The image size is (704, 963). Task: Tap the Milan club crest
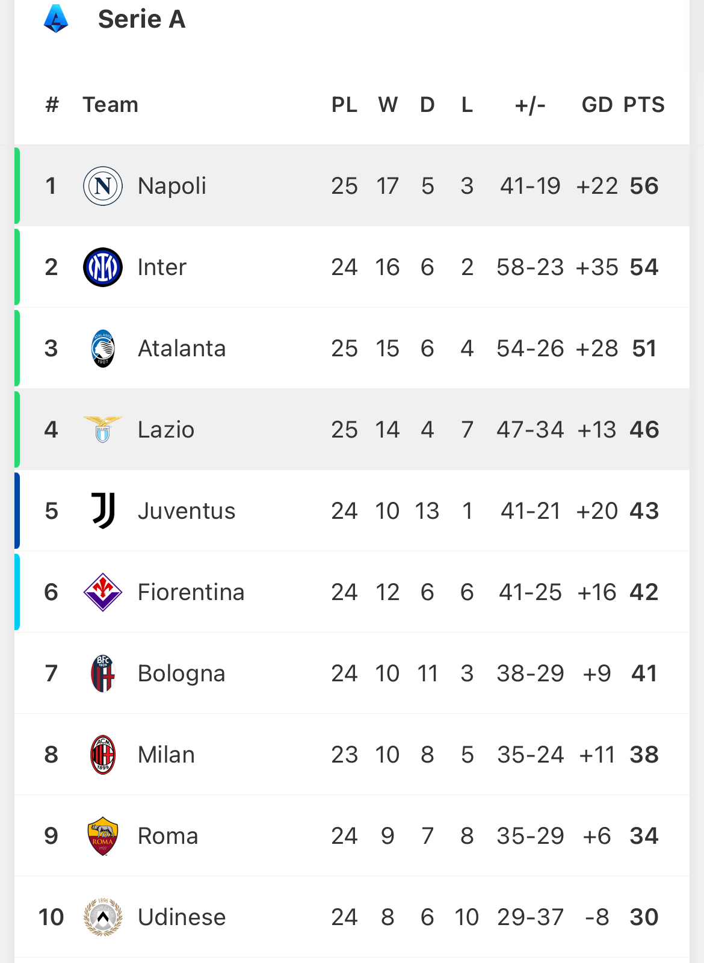tap(103, 755)
